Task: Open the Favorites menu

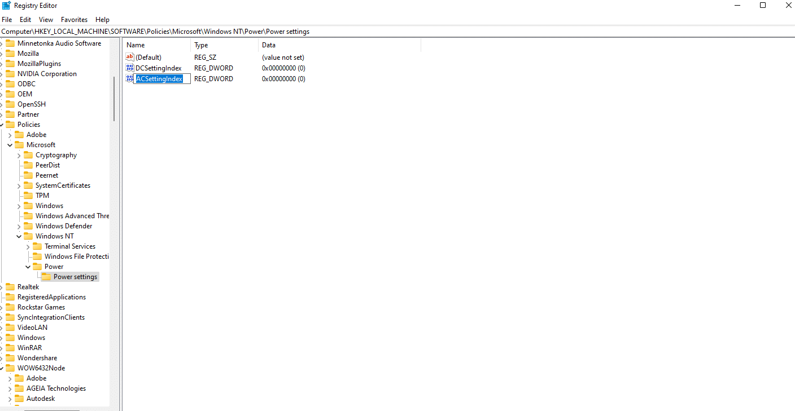Action: (x=74, y=19)
